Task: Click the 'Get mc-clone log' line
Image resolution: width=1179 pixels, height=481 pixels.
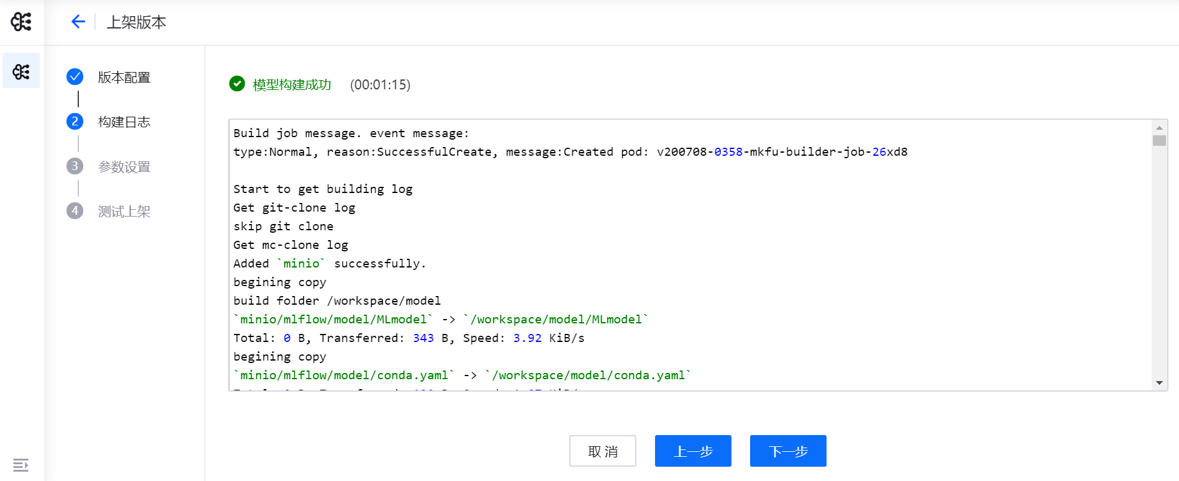Action: point(291,245)
